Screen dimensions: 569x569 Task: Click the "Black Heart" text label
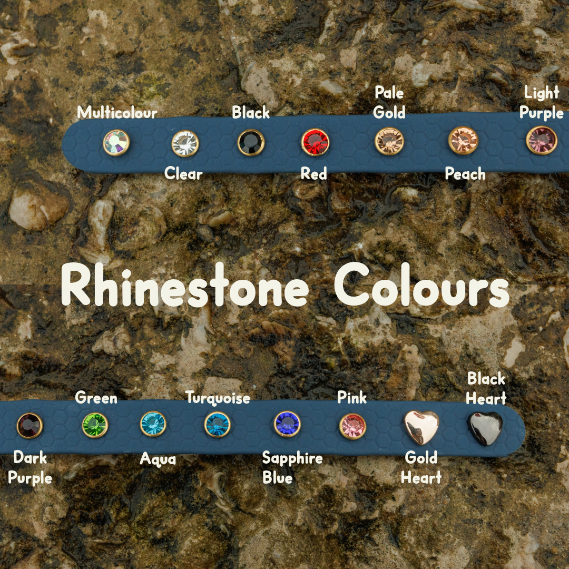[x=486, y=388]
